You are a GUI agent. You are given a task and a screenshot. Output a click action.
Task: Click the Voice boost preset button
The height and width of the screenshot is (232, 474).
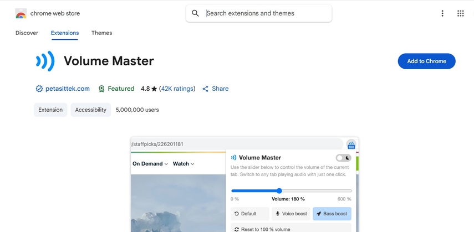point(291,214)
